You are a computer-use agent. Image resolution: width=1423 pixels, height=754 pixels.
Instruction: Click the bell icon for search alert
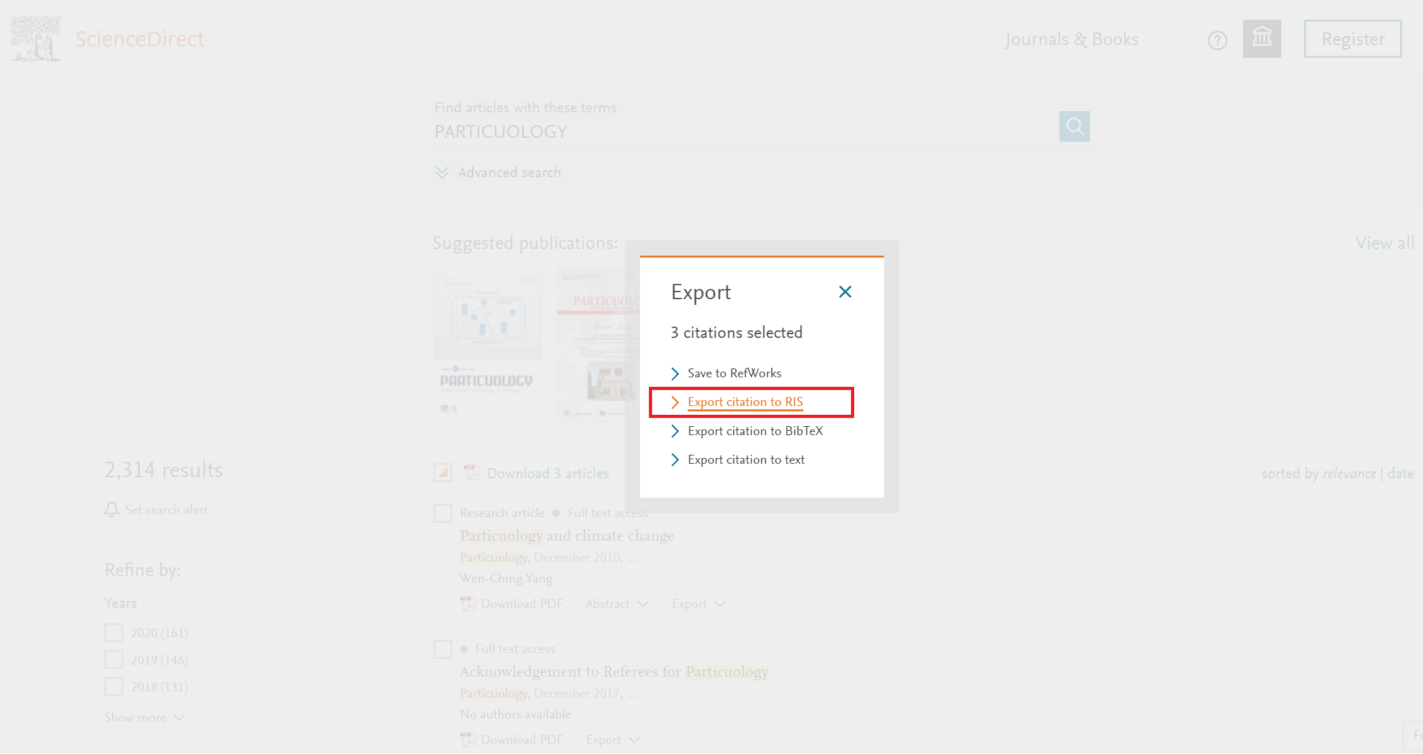pyautogui.click(x=112, y=509)
